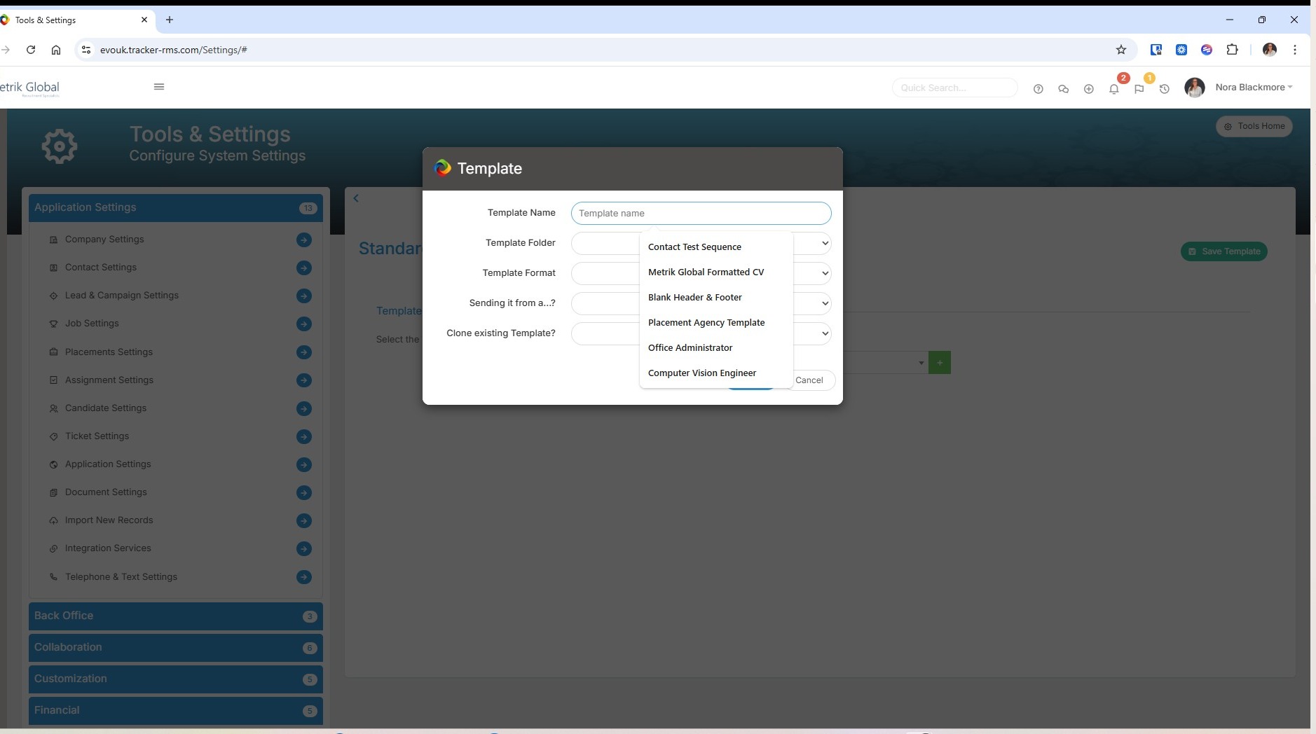Bookmark this page with the star icon
The width and height of the screenshot is (1316, 734).
click(1121, 50)
